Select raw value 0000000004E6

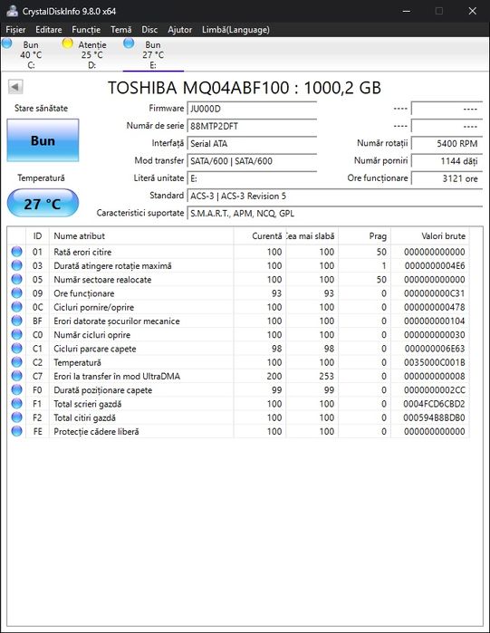(x=435, y=265)
